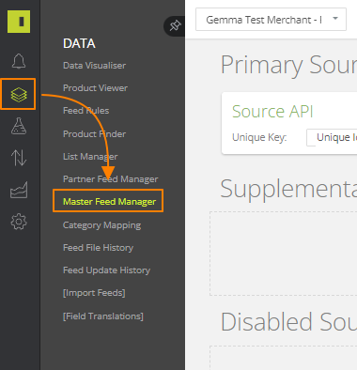Open the Unique Key dropdown field
Screen dimensions: 357x370
tap(332, 137)
